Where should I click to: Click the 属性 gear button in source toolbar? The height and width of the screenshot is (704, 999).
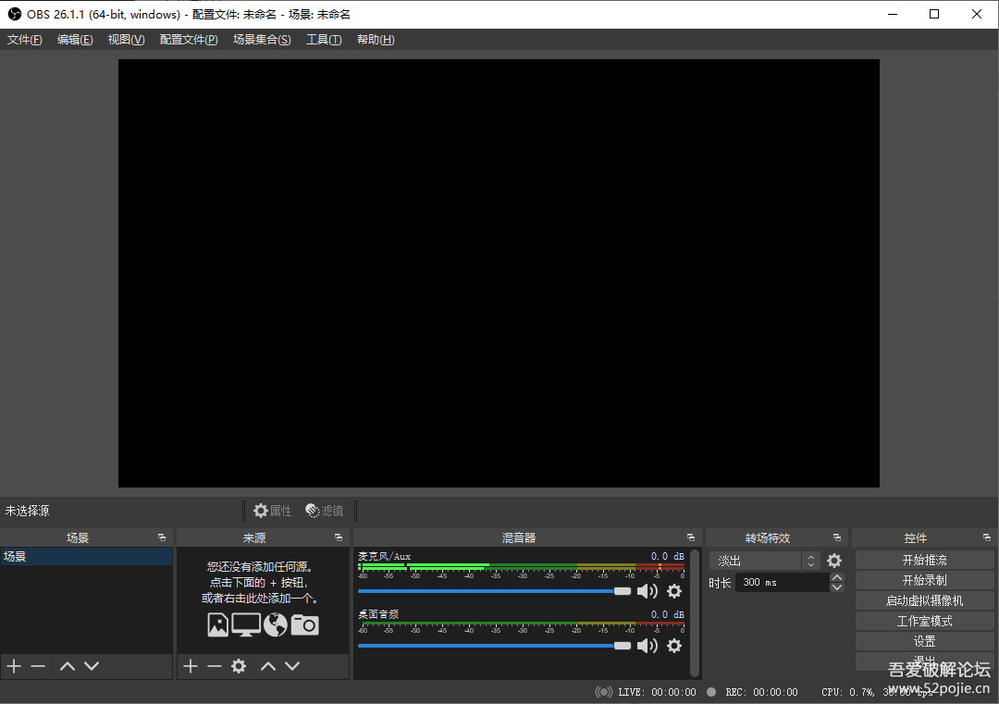272,511
